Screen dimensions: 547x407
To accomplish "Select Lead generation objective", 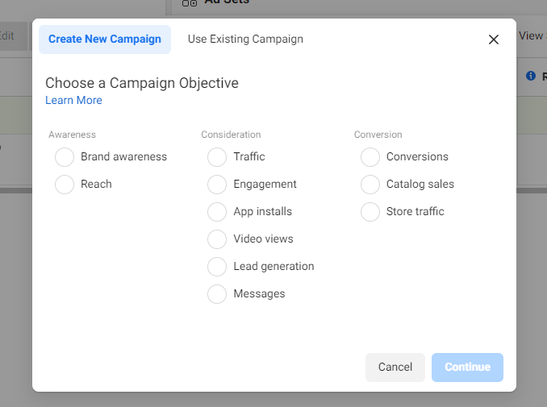I will pos(217,267).
